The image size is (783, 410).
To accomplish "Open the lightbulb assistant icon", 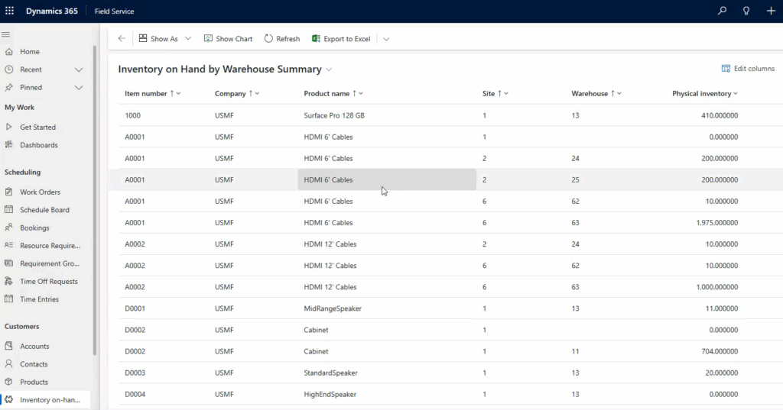I will point(746,11).
